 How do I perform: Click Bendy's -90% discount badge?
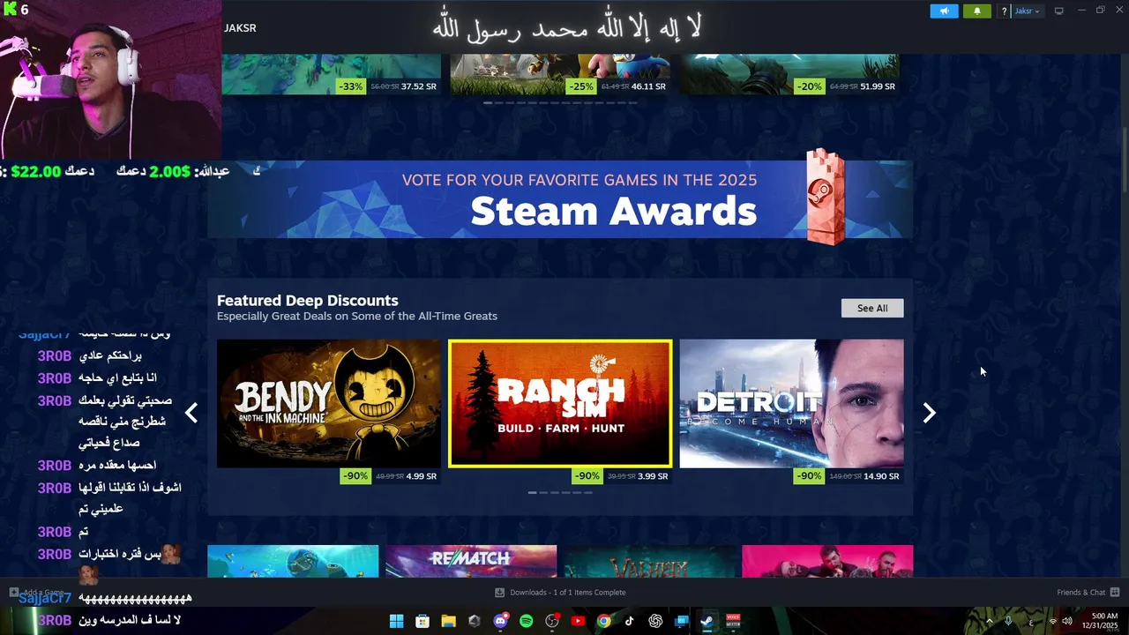(x=355, y=476)
